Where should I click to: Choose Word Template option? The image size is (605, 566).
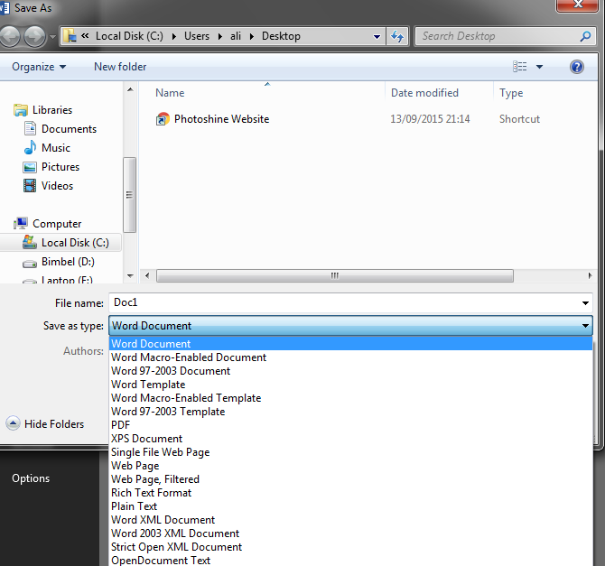tap(350, 385)
